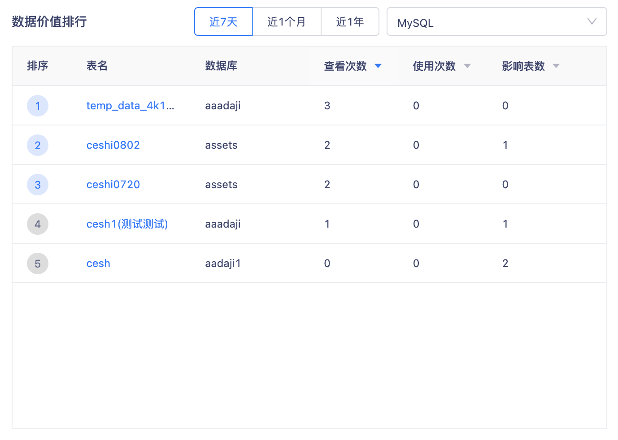The height and width of the screenshot is (440, 618).
Task: Click the 使用次数 sort arrow icon
Action: tap(467, 66)
